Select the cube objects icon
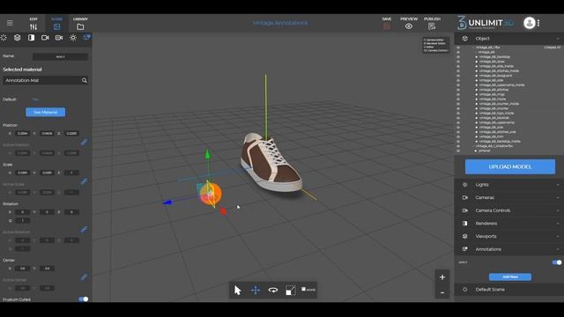This screenshot has height=317, width=564. (x=18, y=37)
